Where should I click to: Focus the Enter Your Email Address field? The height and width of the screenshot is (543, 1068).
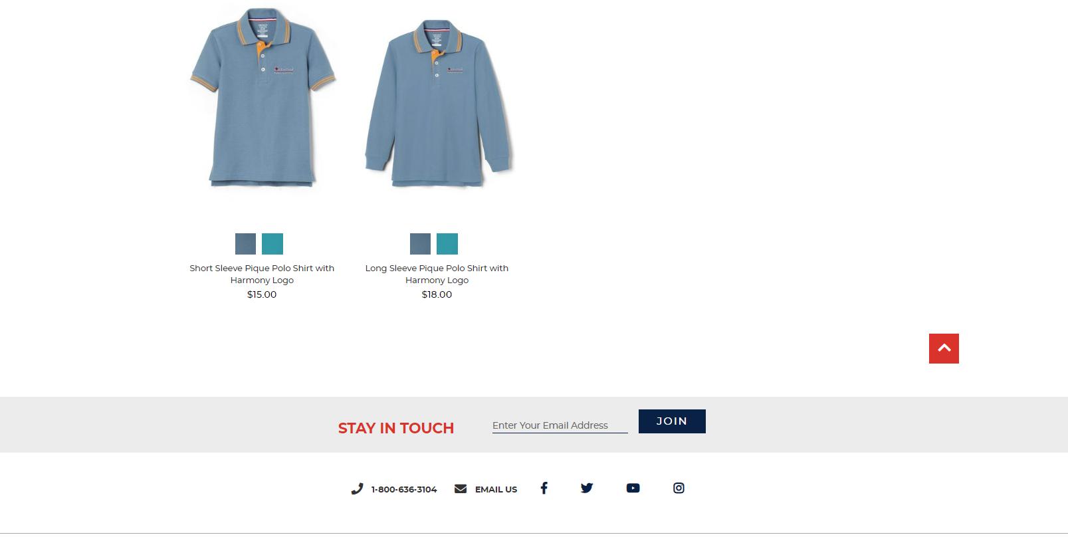[x=560, y=425]
